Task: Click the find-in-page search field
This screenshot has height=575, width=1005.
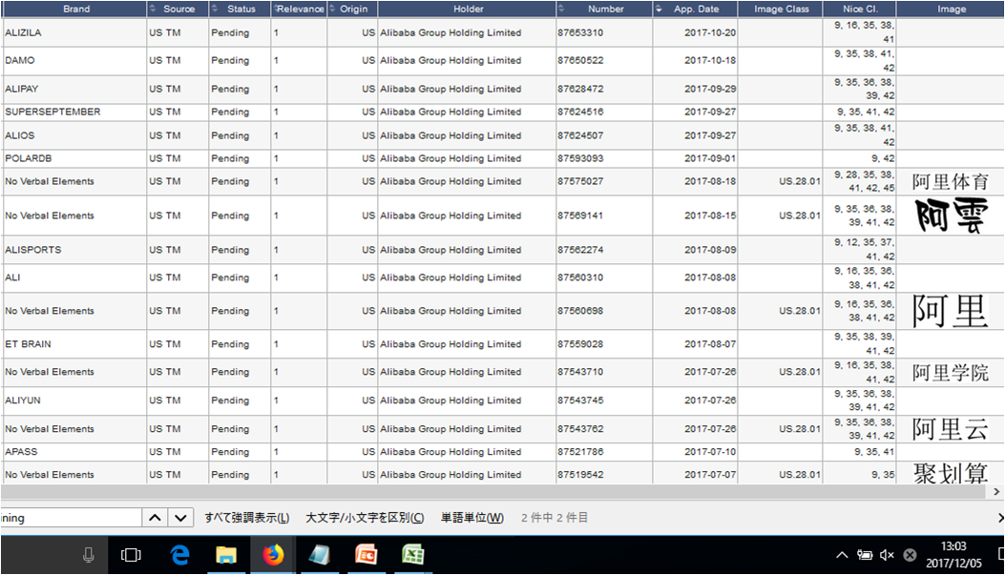Action: coord(69,518)
